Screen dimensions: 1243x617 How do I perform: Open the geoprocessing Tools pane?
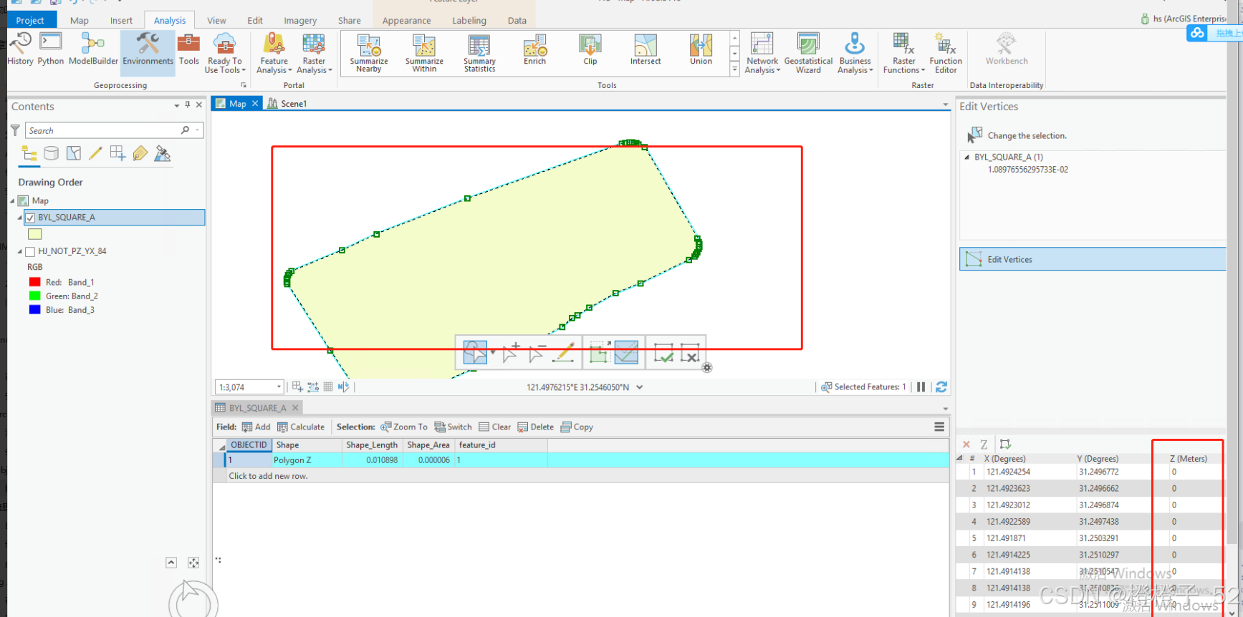point(189,49)
